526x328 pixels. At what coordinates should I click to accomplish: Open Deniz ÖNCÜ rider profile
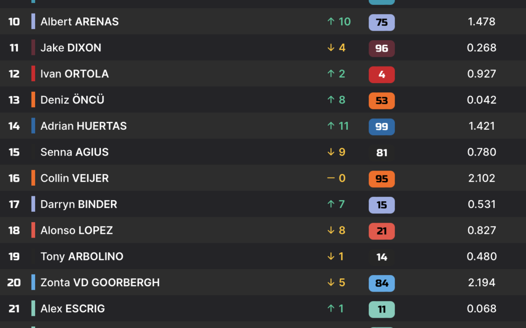[72, 100]
